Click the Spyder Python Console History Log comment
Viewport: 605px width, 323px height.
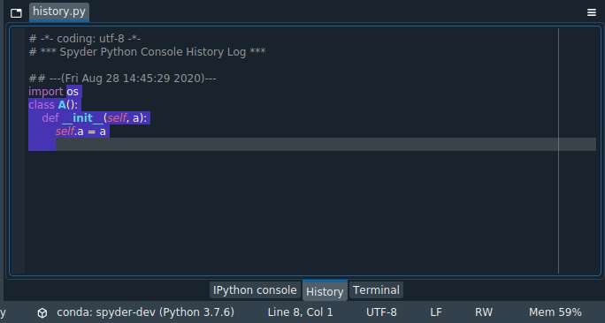pyautogui.click(x=147, y=52)
